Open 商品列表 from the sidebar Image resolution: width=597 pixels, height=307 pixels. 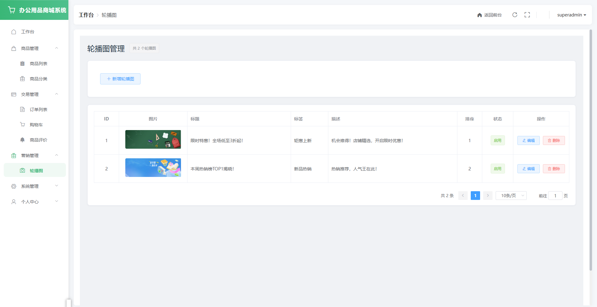(38, 64)
